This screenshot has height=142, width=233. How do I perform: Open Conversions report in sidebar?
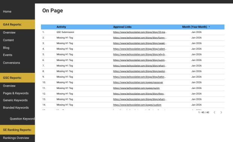point(11,63)
